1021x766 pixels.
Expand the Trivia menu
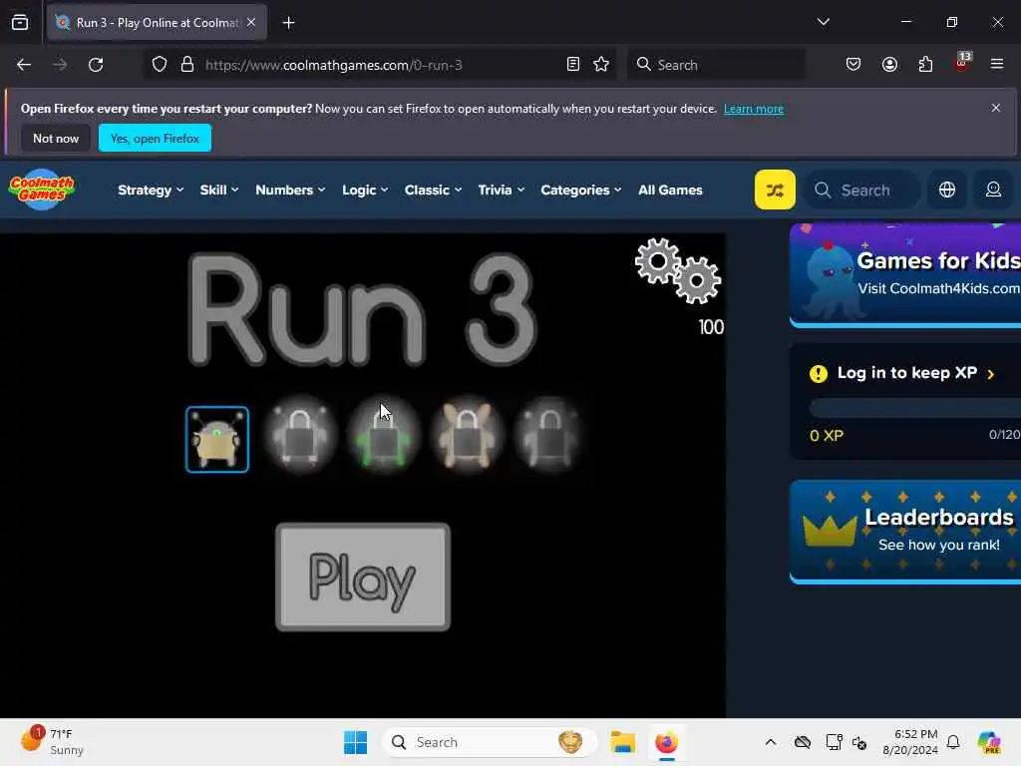pyautogui.click(x=501, y=191)
